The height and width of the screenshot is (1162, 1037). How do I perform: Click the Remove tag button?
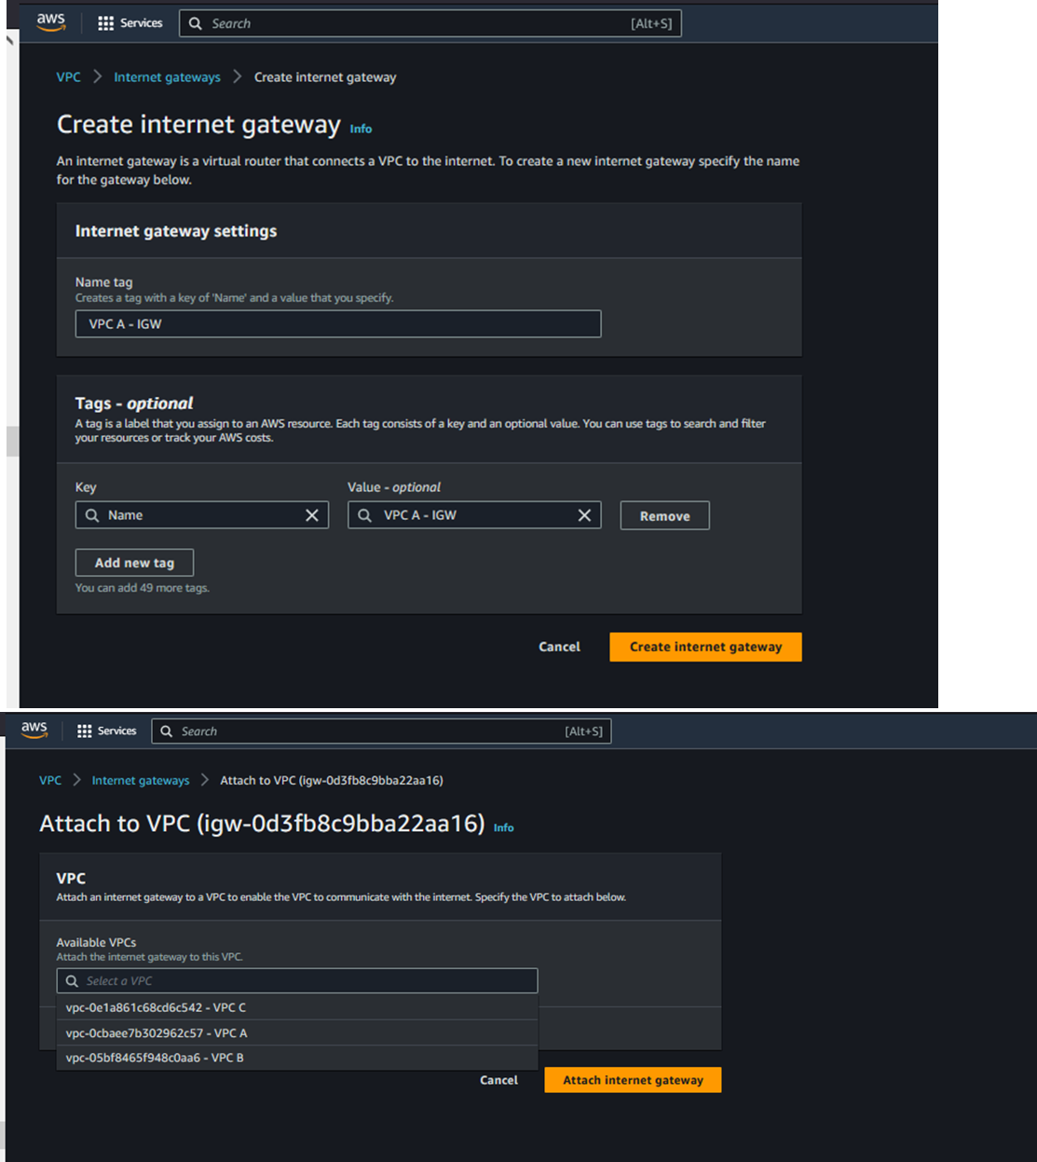pos(664,516)
